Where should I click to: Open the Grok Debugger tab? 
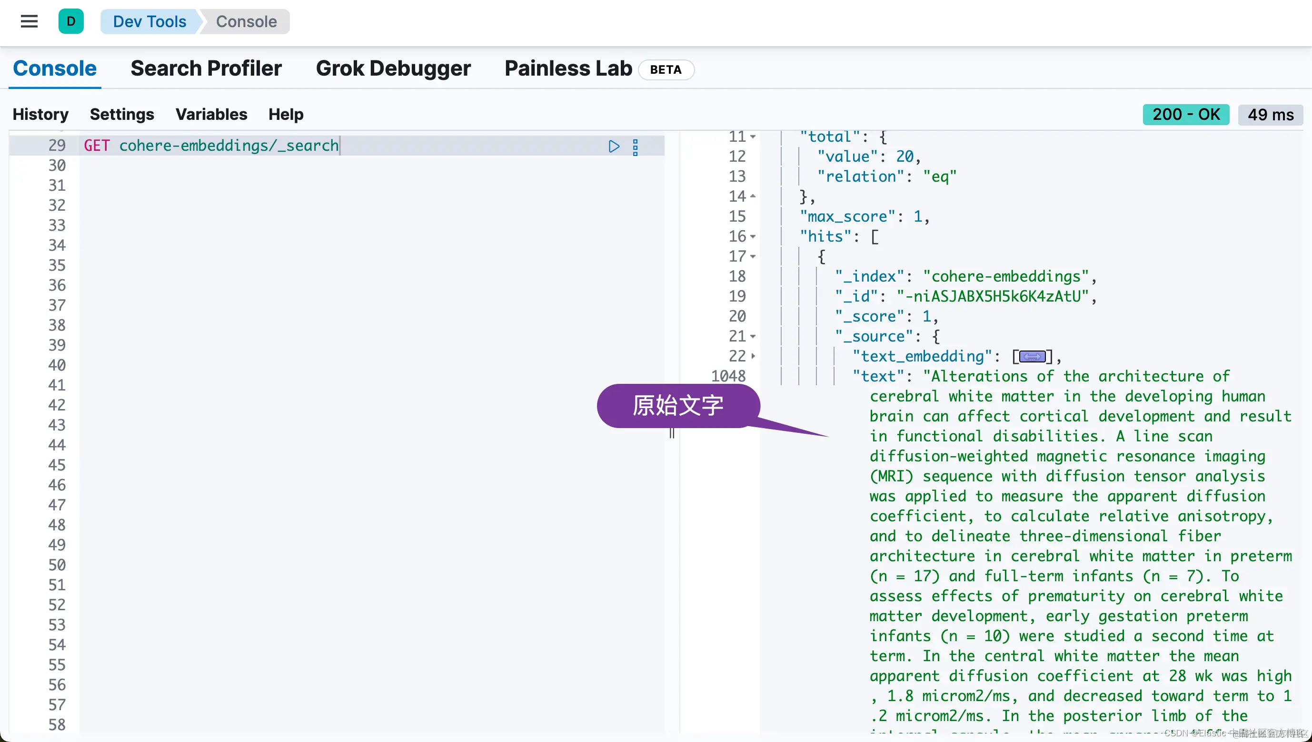(393, 68)
